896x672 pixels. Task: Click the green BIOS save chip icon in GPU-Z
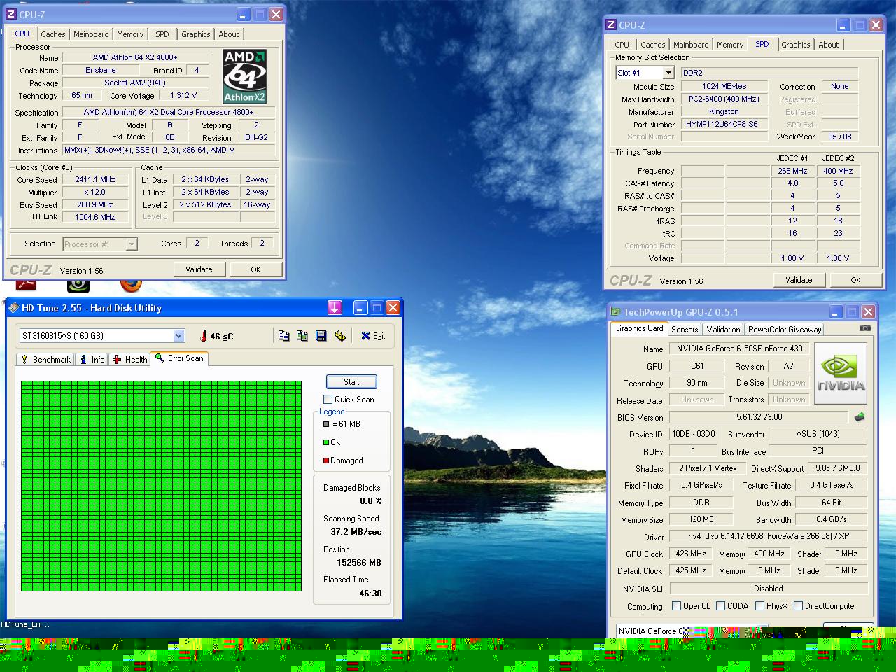tap(860, 417)
